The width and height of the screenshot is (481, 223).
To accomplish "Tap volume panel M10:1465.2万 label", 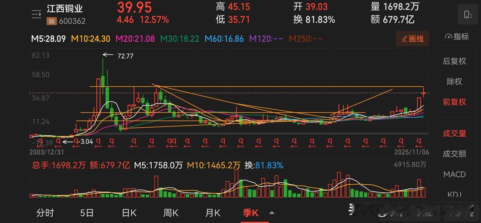I will (214, 165).
